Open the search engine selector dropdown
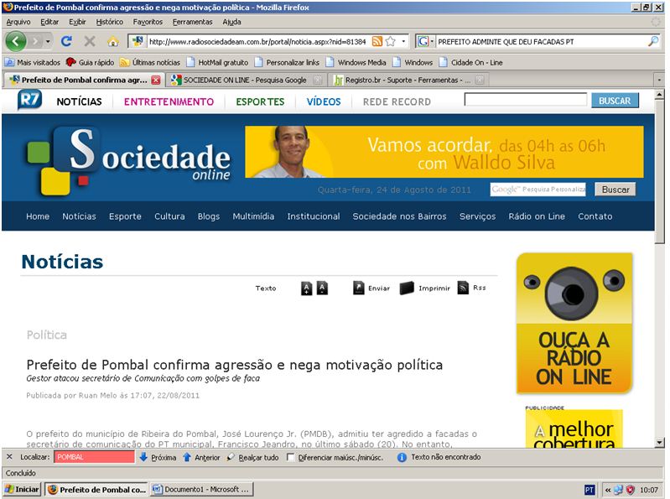 coord(426,41)
